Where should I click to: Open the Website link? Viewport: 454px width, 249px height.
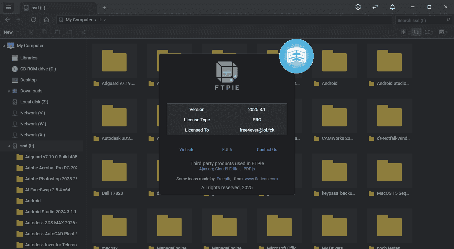coord(187,150)
